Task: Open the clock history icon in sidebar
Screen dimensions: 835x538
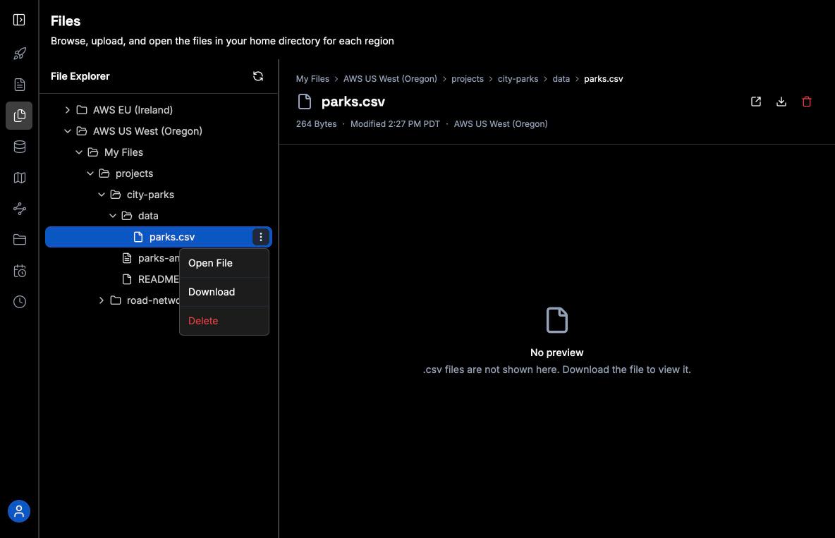Action: coord(19,302)
